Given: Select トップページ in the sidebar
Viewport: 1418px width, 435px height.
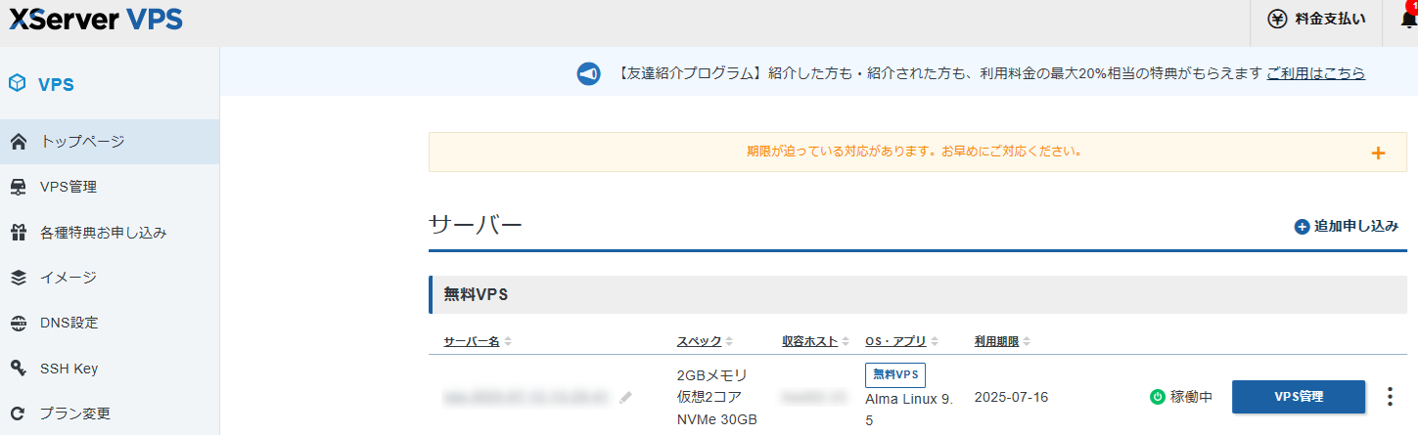Looking at the screenshot, I should click(82, 142).
